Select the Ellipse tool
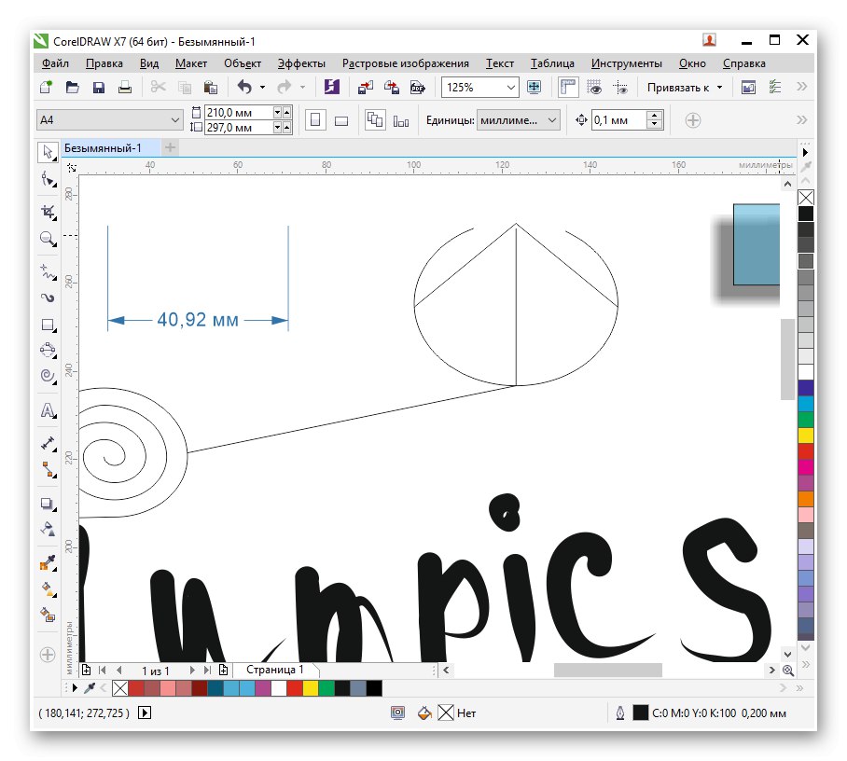This screenshot has width=847, height=761. pyautogui.click(x=48, y=350)
